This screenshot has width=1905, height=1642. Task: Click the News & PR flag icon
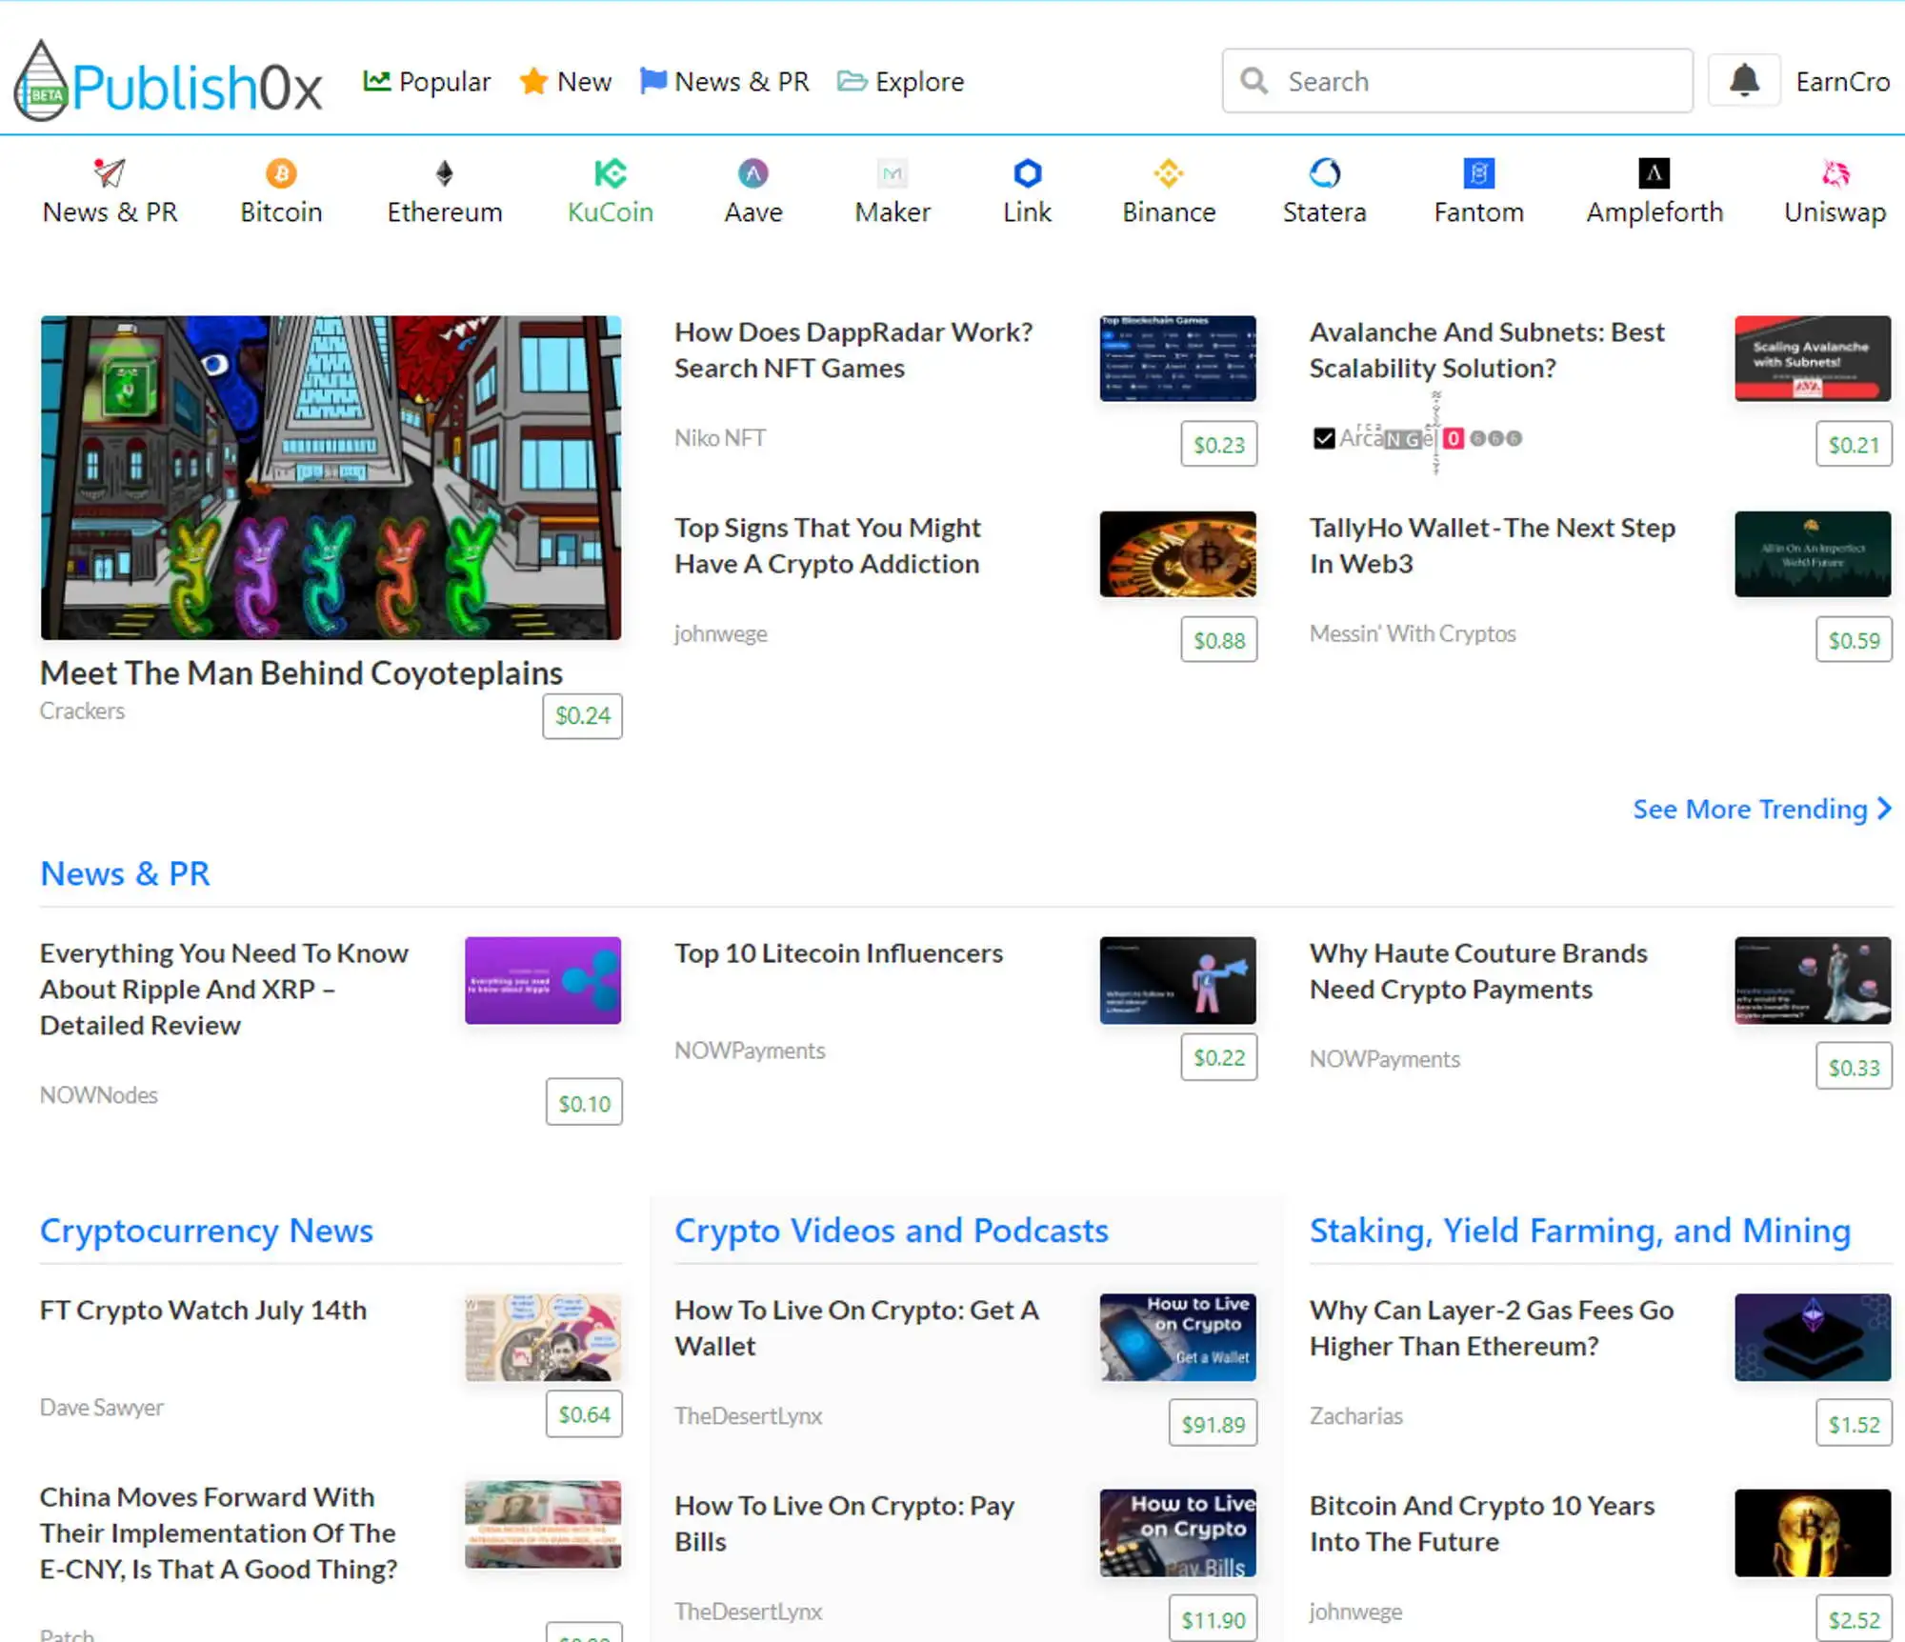pyautogui.click(x=652, y=81)
